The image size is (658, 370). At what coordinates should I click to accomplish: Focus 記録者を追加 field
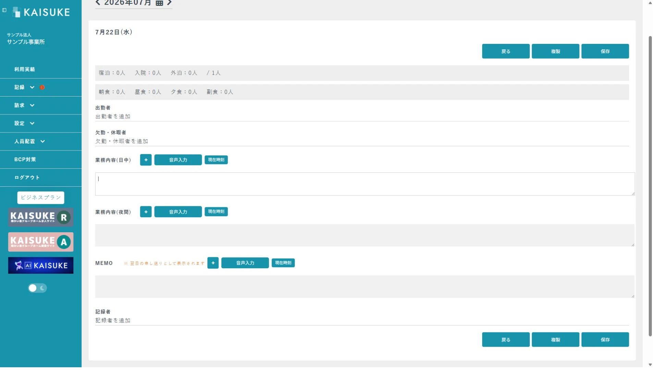tap(362, 321)
